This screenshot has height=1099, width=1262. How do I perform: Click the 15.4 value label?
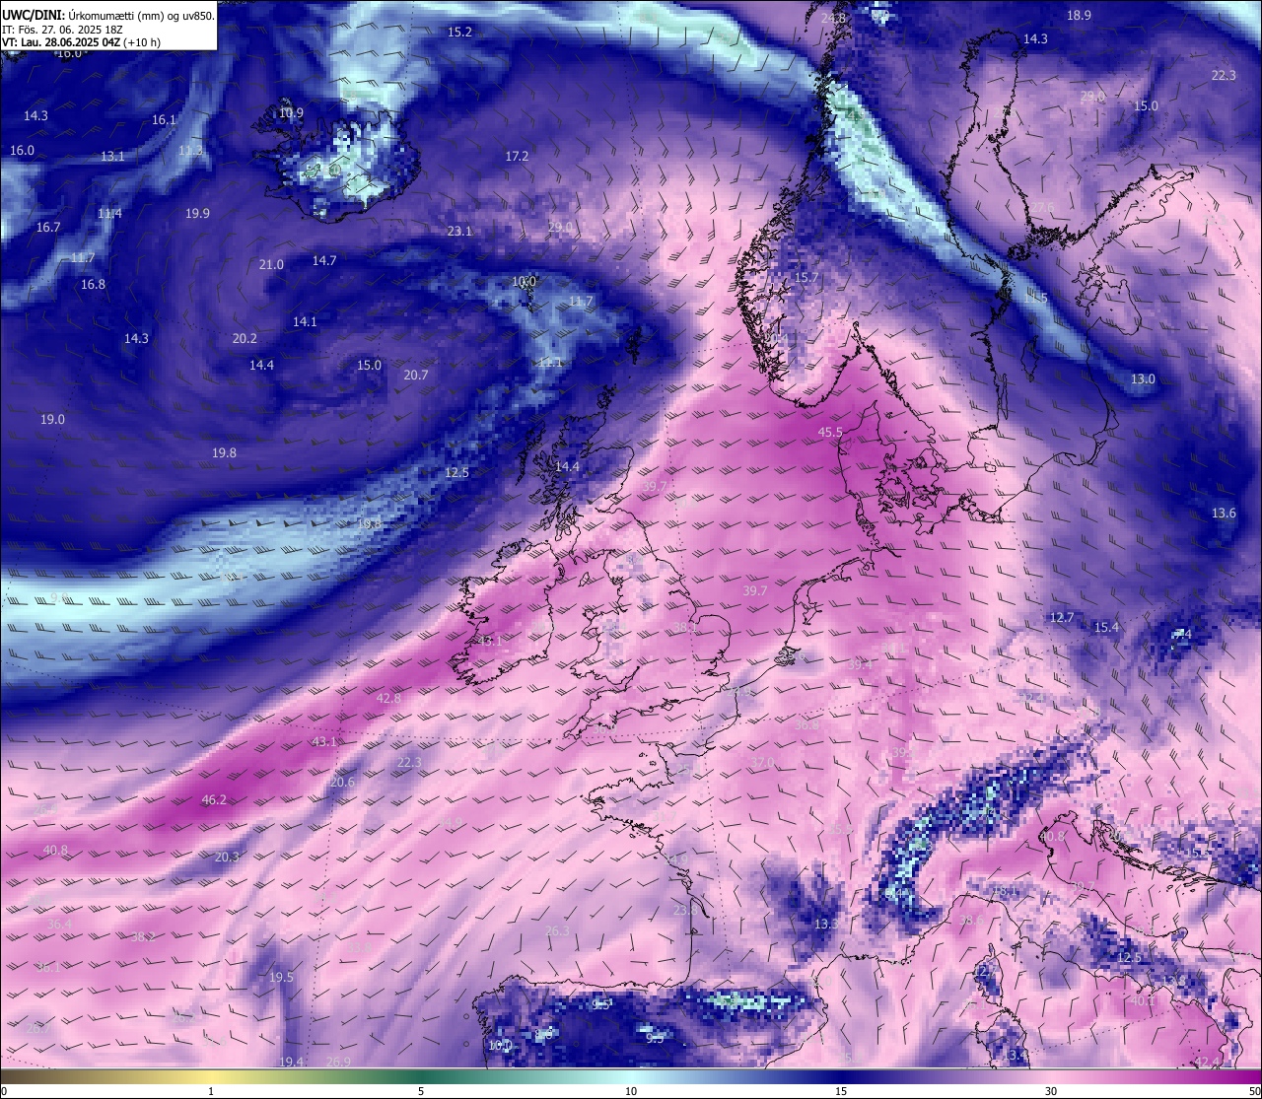(x=1106, y=627)
